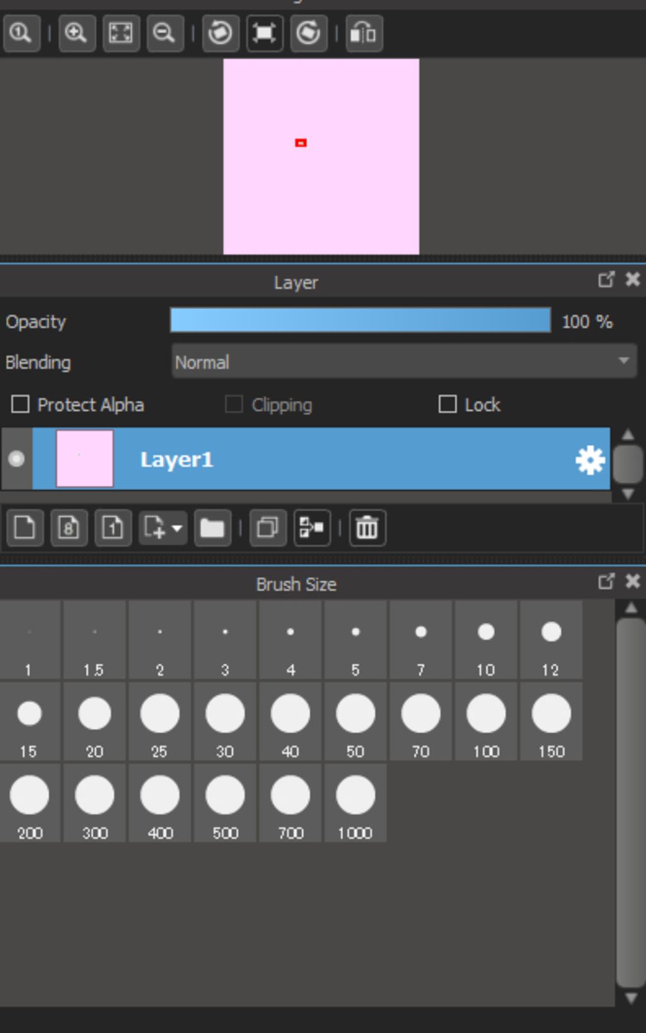
Task: Open Layer1 settings gear
Action: click(x=590, y=460)
